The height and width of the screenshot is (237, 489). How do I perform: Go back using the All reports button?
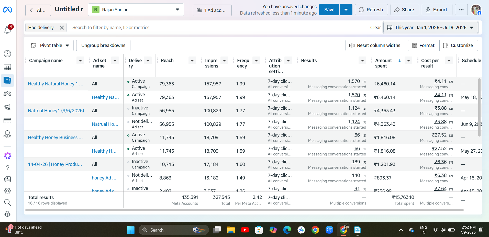point(38,10)
